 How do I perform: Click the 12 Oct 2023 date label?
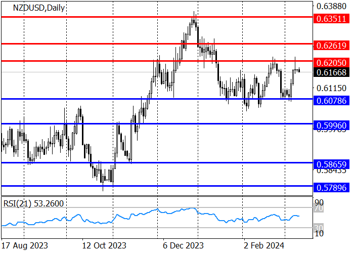point(104,245)
